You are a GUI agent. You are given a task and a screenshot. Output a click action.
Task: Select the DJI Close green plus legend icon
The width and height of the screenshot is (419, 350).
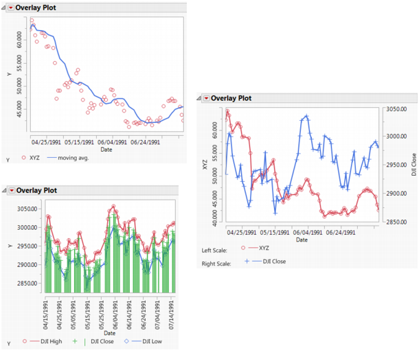pyautogui.click(x=74, y=341)
